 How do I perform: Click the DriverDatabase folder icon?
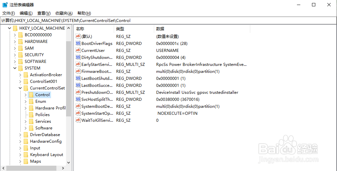[26, 135]
